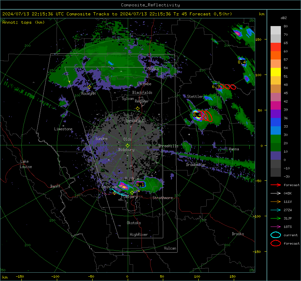This screenshot has height=281, width=301.
Task: Click the -150 tick on bottom km axis
Action: click(x=20, y=276)
